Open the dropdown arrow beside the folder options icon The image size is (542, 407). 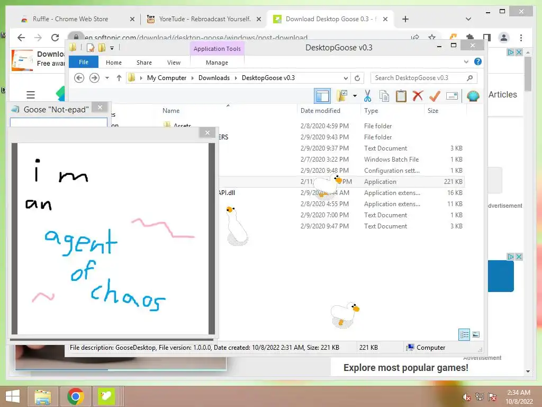point(355,95)
